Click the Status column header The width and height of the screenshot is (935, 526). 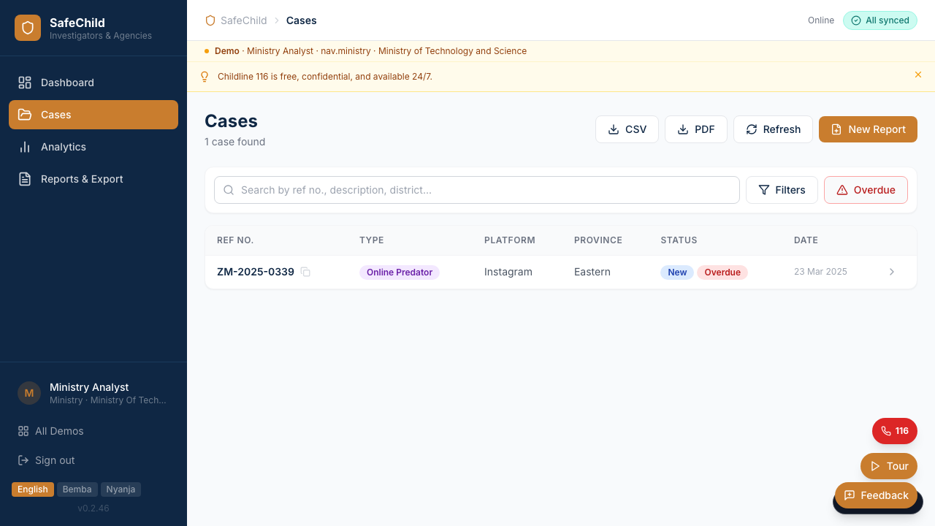tap(679, 240)
